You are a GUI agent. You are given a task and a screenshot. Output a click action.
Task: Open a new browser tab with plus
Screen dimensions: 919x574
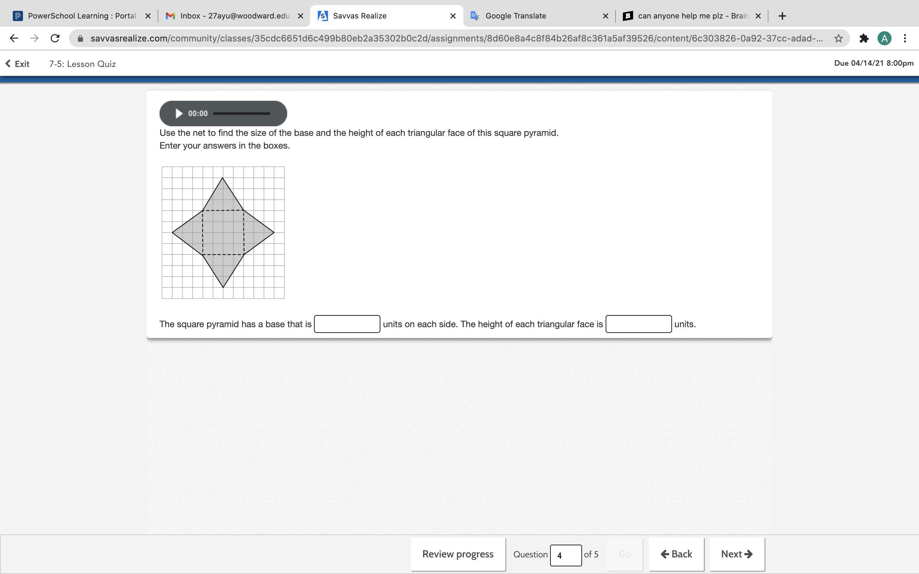coord(782,16)
